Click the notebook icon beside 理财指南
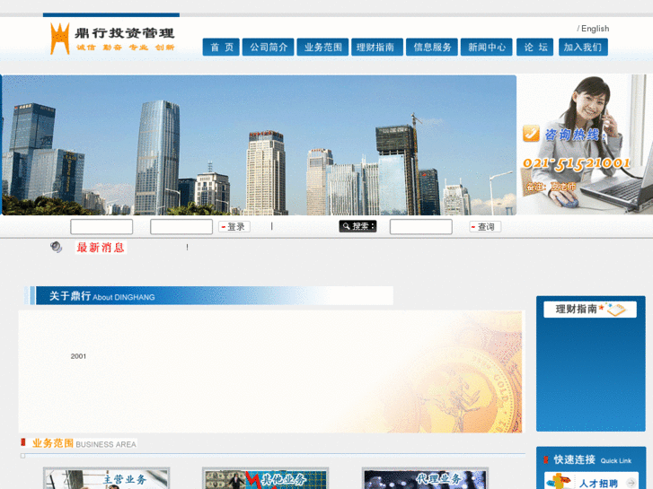The image size is (653, 489). pos(616,310)
